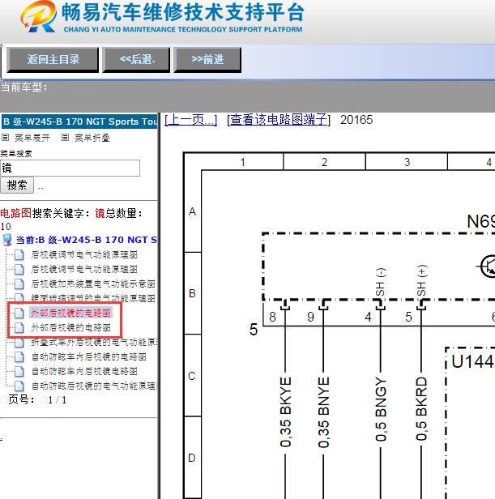This screenshot has width=495, height=499.
Task: Open 后视镜加热装置电气功能示意图 tree item
Action: tap(93, 284)
